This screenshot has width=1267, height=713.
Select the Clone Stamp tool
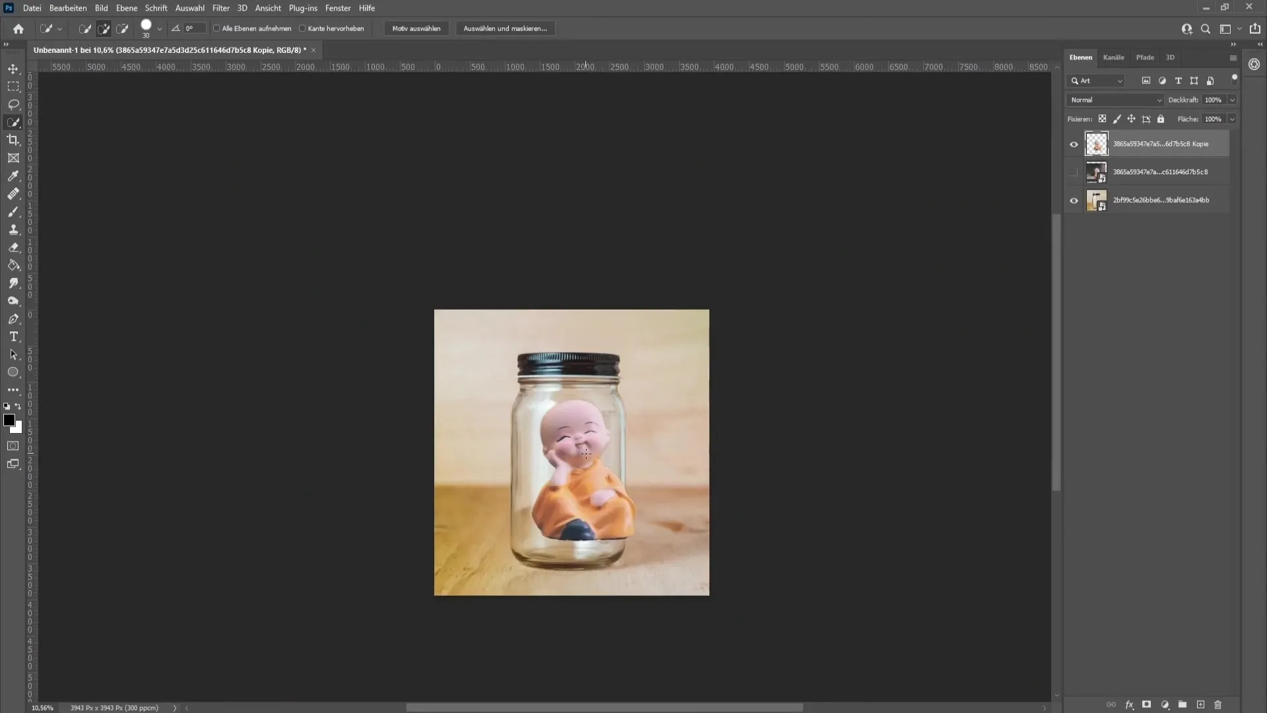tap(13, 229)
